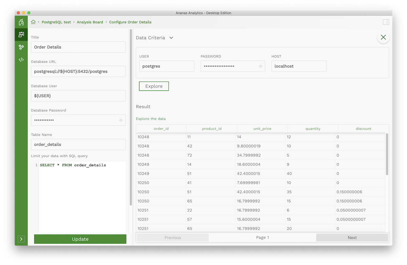Click the Explore button
The image size is (407, 265).
point(154,86)
